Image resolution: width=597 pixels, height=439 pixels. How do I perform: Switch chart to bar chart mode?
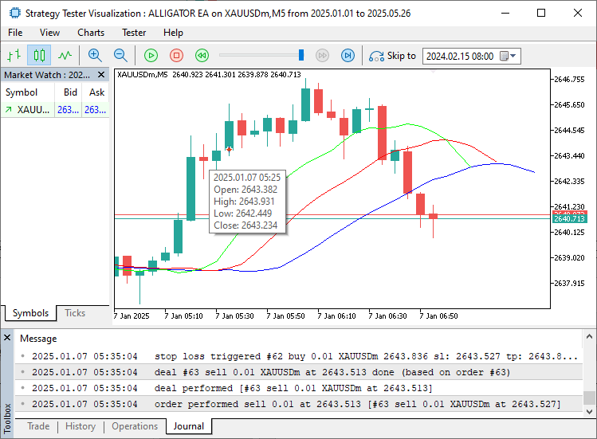point(14,55)
